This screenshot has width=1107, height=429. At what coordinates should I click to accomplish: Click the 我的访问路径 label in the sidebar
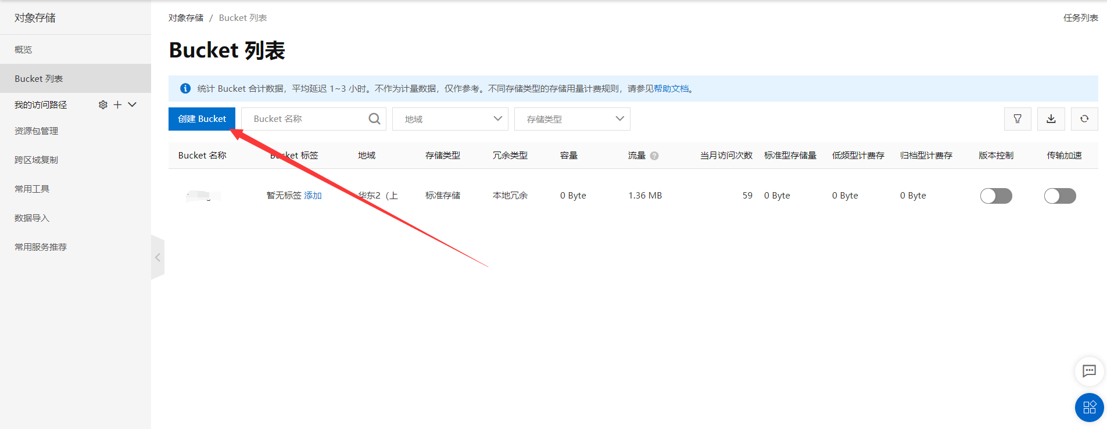coord(41,105)
